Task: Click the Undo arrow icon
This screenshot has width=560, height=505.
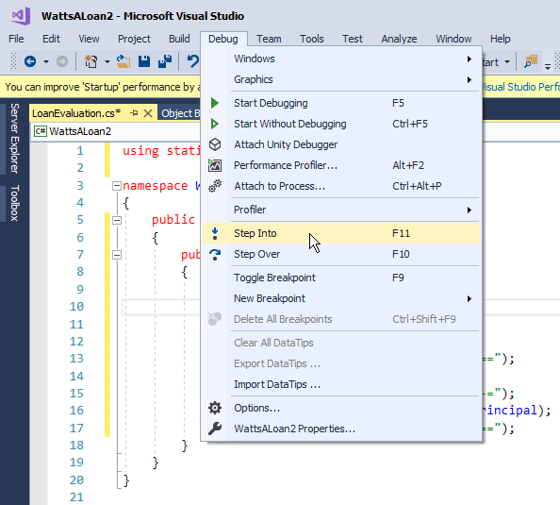Action: click(x=193, y=61)
